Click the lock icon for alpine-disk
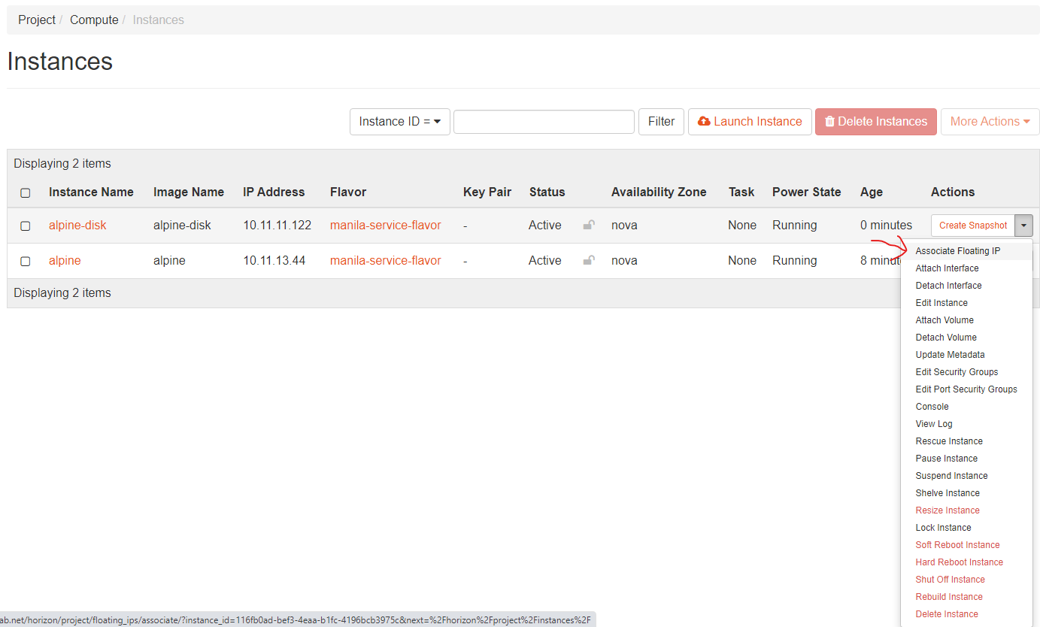The image size is (1040, 627). [589, 225]
